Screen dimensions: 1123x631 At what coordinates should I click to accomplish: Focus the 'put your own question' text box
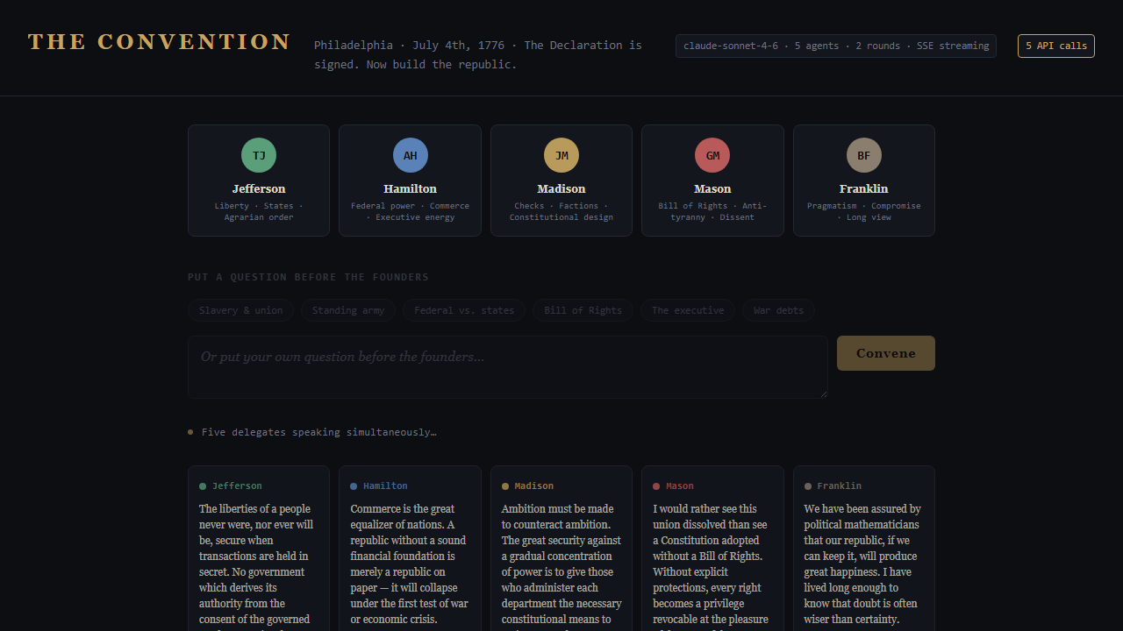(x=508, y=366)
